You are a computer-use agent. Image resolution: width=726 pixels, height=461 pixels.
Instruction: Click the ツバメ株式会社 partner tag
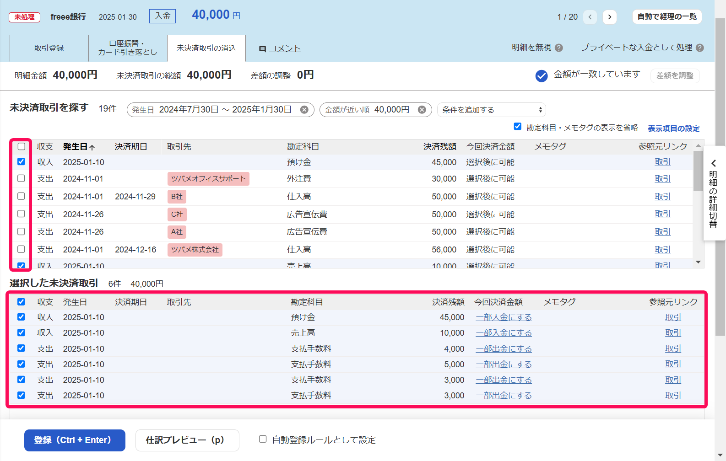pyautogui.click(x=195, y=250)
